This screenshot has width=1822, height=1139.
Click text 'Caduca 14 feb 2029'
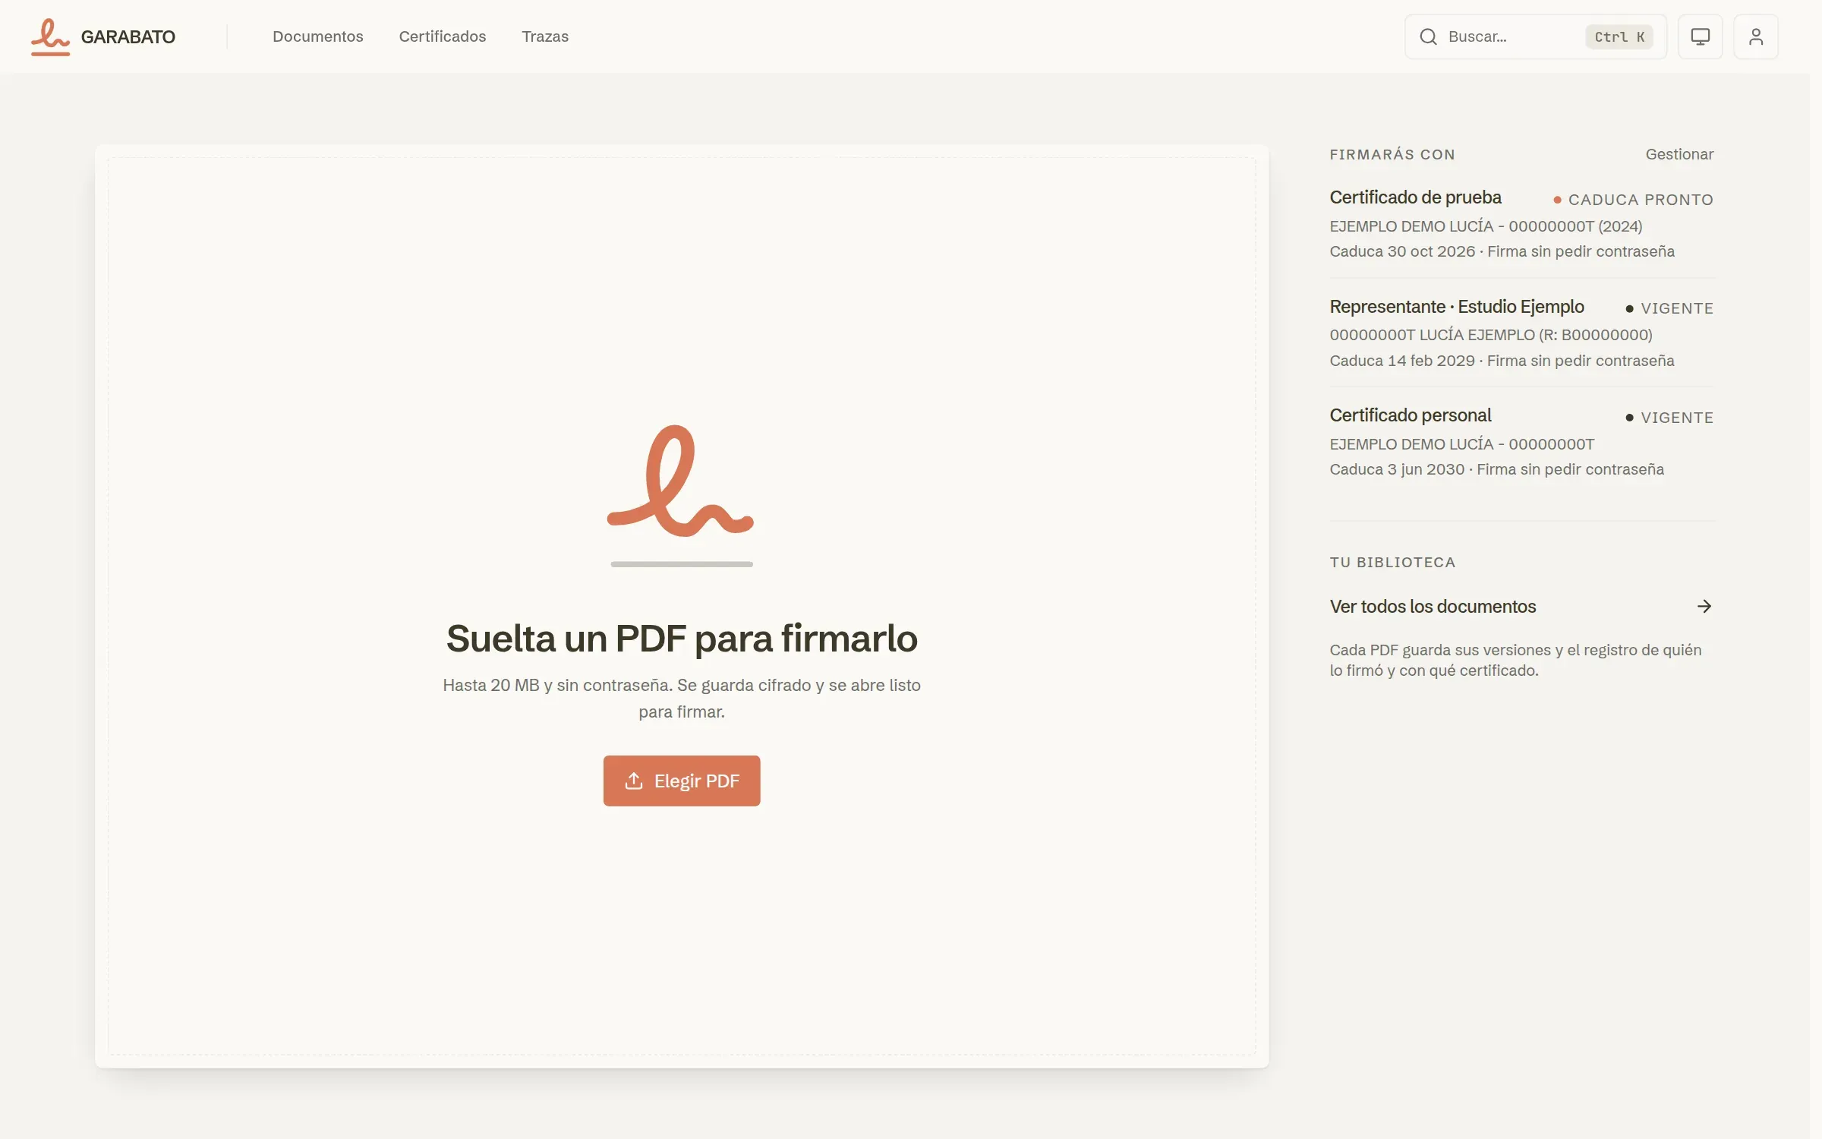1402,361
